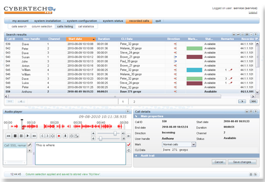The image size is (265, 182).
Task: Click the clock icon in audio player
Action: (x=72, y=136)
